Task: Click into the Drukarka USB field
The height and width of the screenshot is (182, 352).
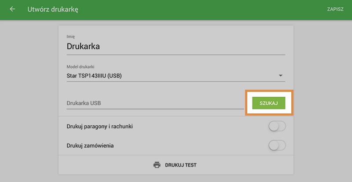Action: (154, 103)
